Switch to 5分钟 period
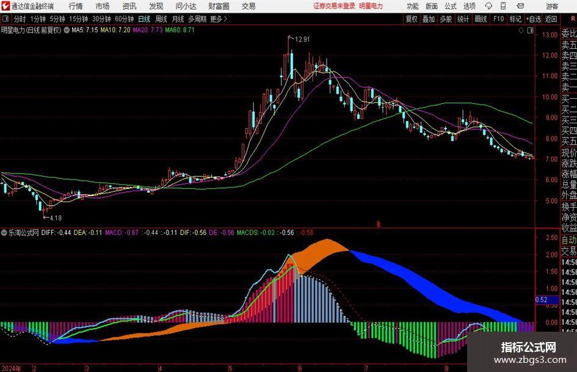The width and height of the screenshot is (577, 372). (57, 19)
